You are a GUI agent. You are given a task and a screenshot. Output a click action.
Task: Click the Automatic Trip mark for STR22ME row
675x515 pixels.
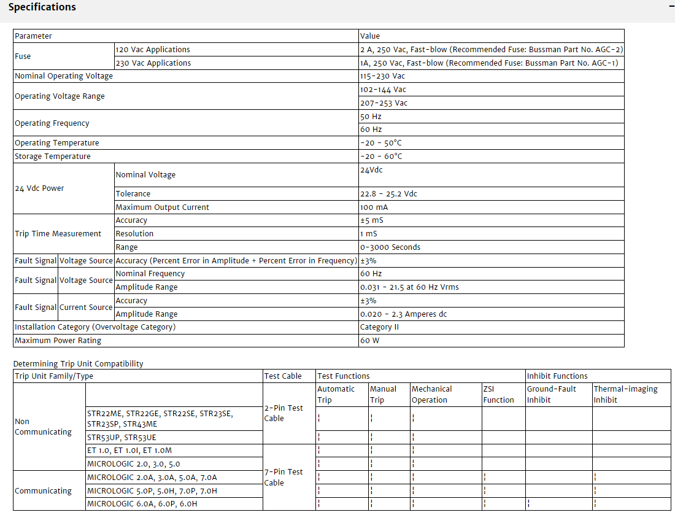(x=319, y=419)
